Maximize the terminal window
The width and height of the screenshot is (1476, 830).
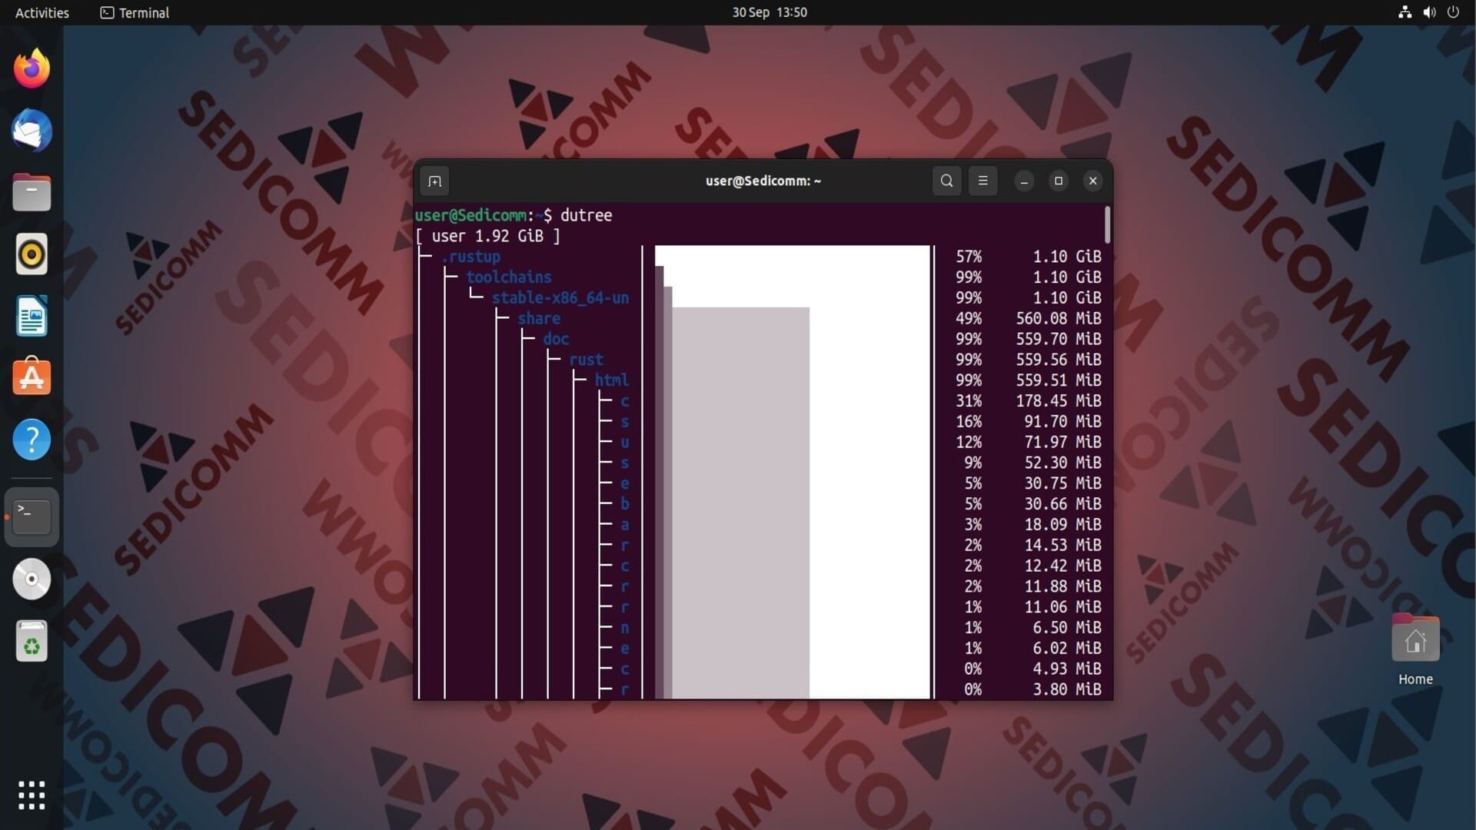pos(1059,181)
